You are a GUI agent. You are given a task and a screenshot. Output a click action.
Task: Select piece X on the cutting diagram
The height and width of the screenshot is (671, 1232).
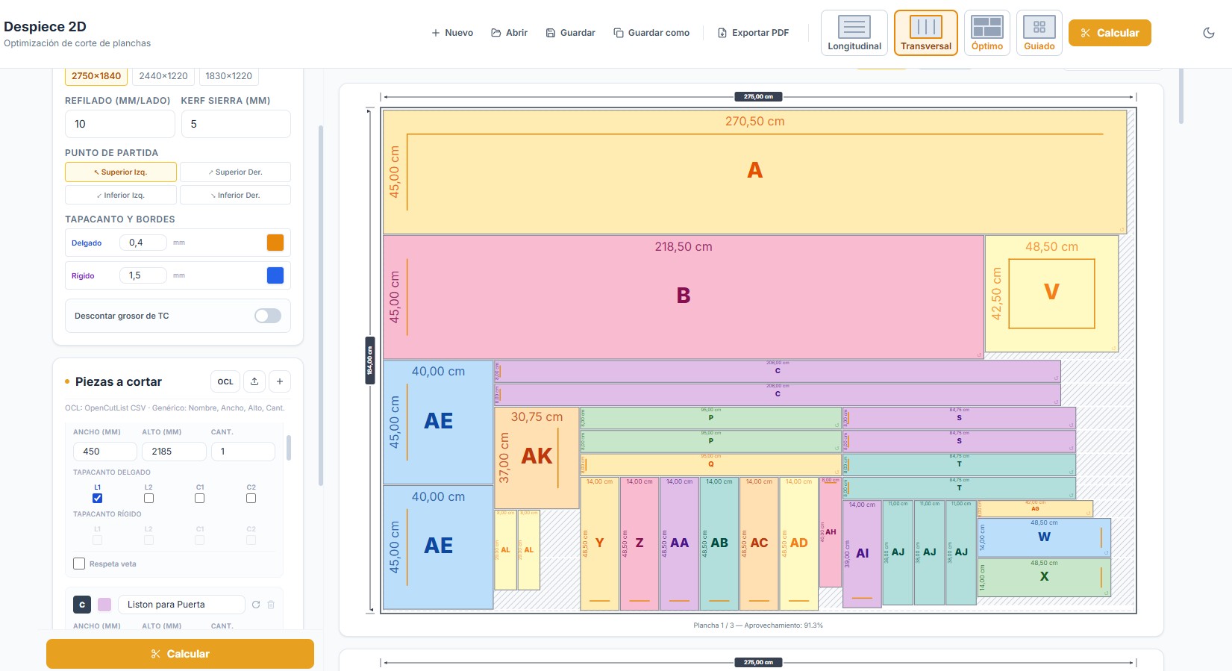point(1044,577)
